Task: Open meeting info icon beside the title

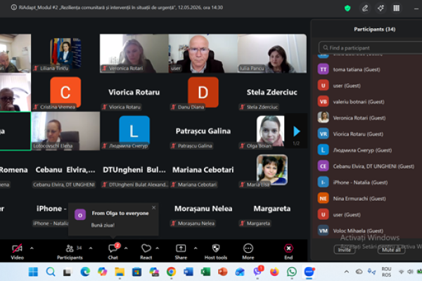Action: click(x=13, y=8)
